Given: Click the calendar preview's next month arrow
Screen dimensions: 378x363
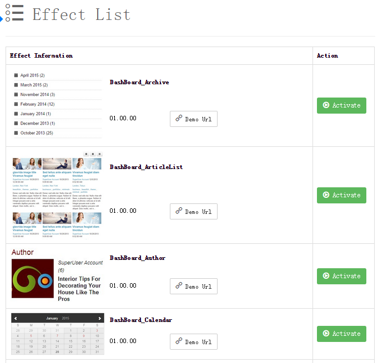Looking at the screenshot, I should coord(99,318).
